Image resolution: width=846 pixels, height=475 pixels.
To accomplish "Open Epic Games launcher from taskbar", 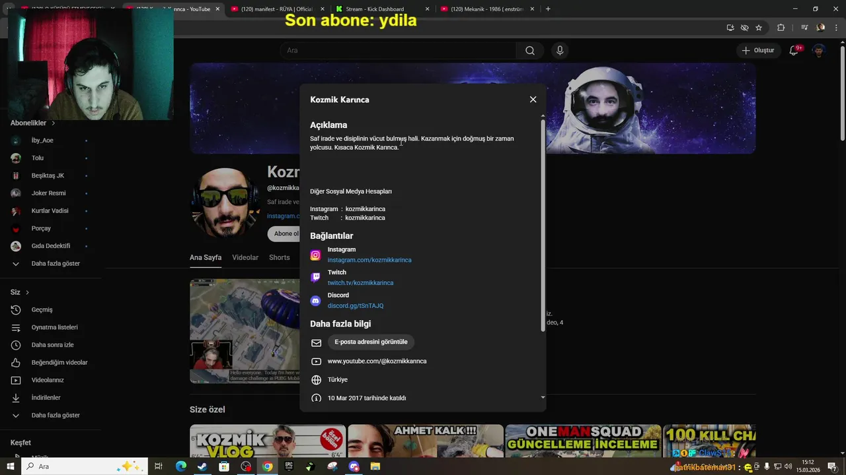I will coord(289,466).
